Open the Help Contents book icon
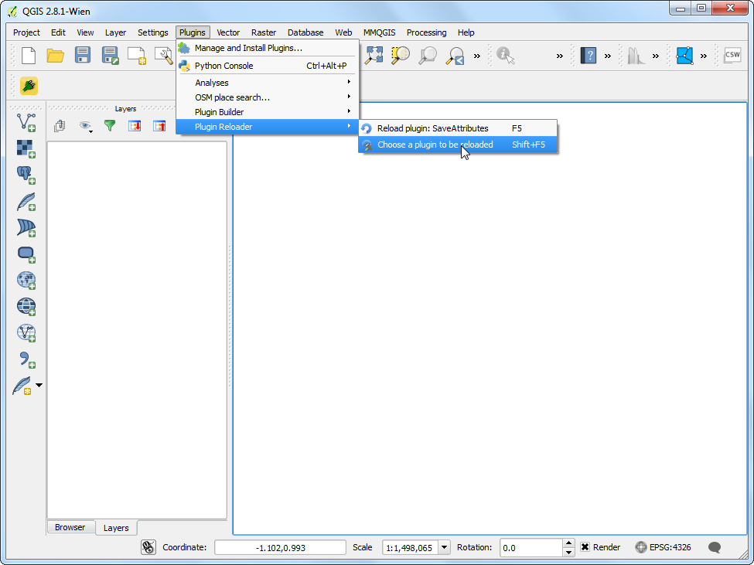The width and height of the screenshot is (754, 565). click(589, 55)
